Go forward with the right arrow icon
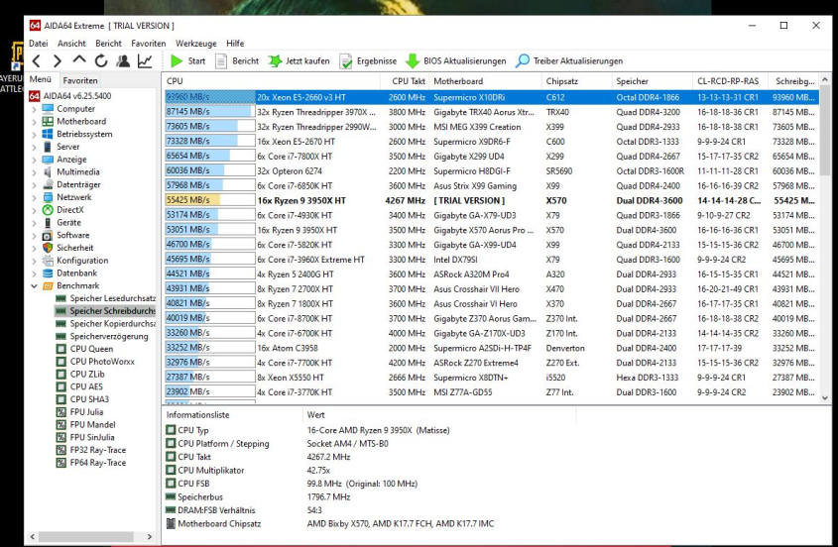Viewport: 838px width, 547px height. coord(58,60)
